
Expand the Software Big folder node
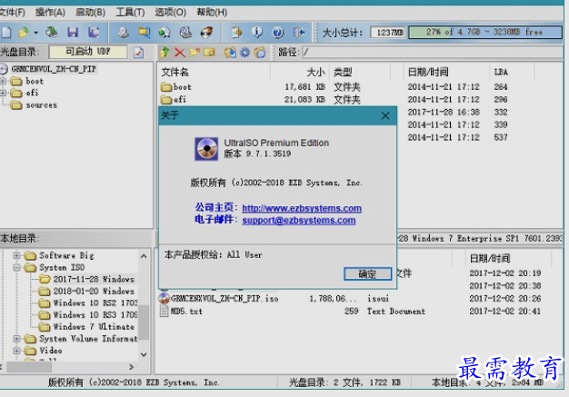click(16, 255)
